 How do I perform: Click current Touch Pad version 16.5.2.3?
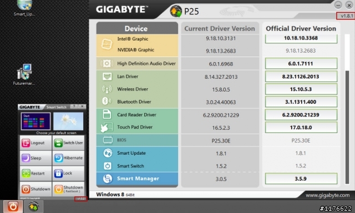pyautogui.click(x=221, y=128)
